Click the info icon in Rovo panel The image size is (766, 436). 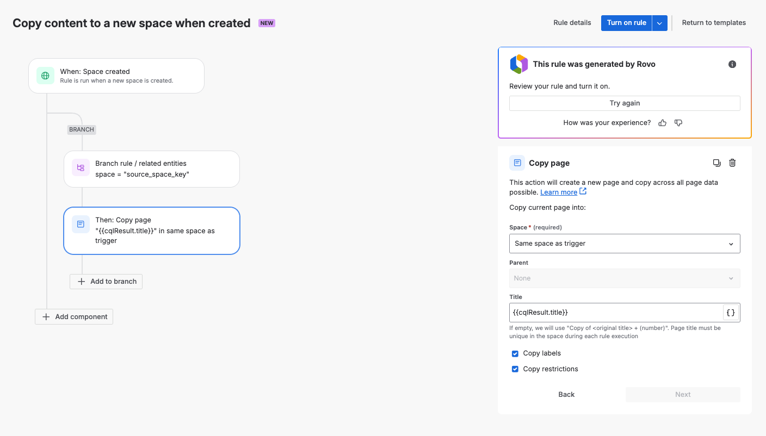(x=732, y=64)
